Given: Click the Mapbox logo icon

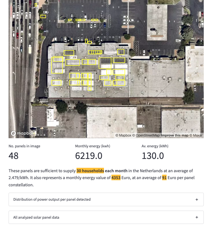Looking at the screenshot, I should click(x=13, y=133).
